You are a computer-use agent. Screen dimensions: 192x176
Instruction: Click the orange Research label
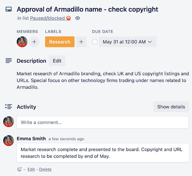60,42
